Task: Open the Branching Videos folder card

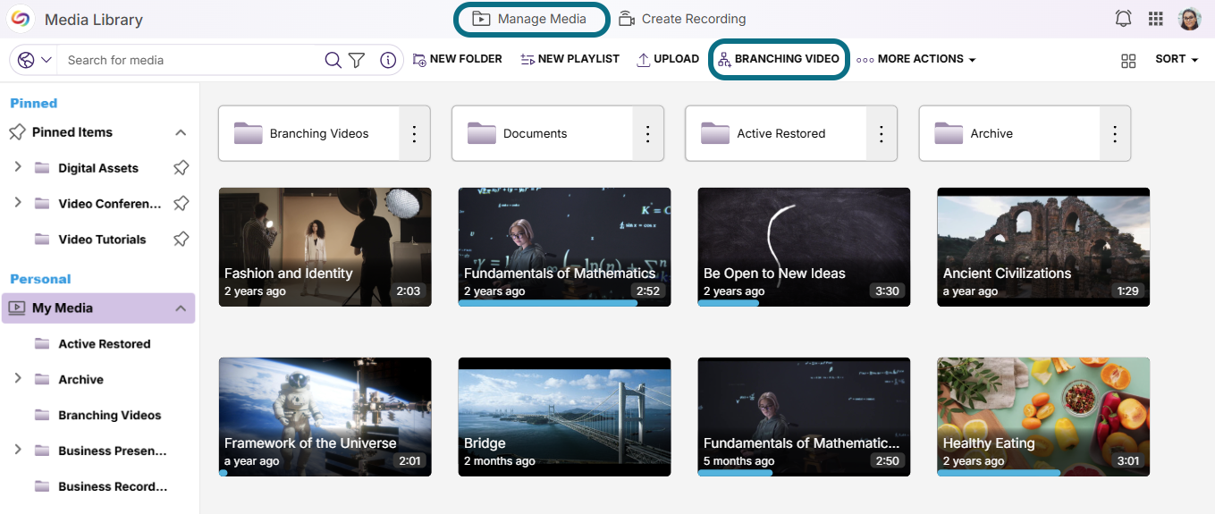Action: [309, 133]
